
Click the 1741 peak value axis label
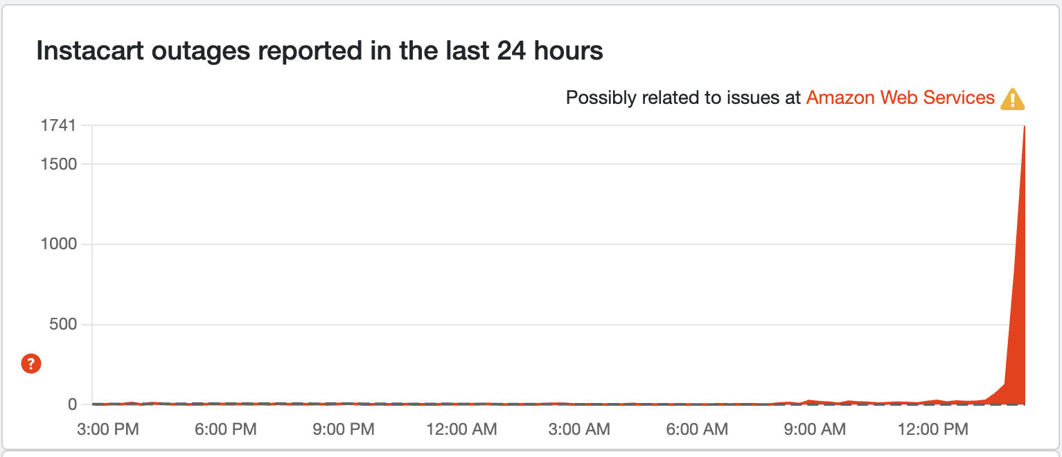coord(57,125)
